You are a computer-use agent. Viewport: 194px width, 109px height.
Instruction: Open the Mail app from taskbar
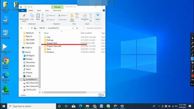tap(73, 106)
